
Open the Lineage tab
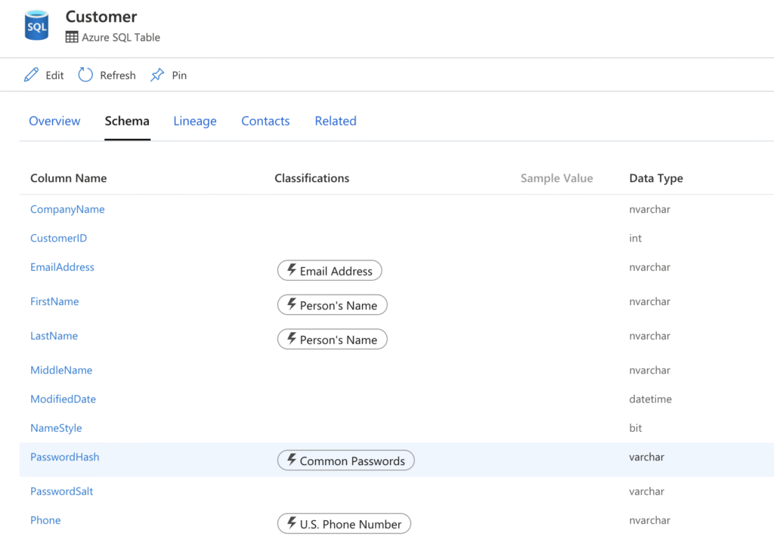[x=195, y=122]
